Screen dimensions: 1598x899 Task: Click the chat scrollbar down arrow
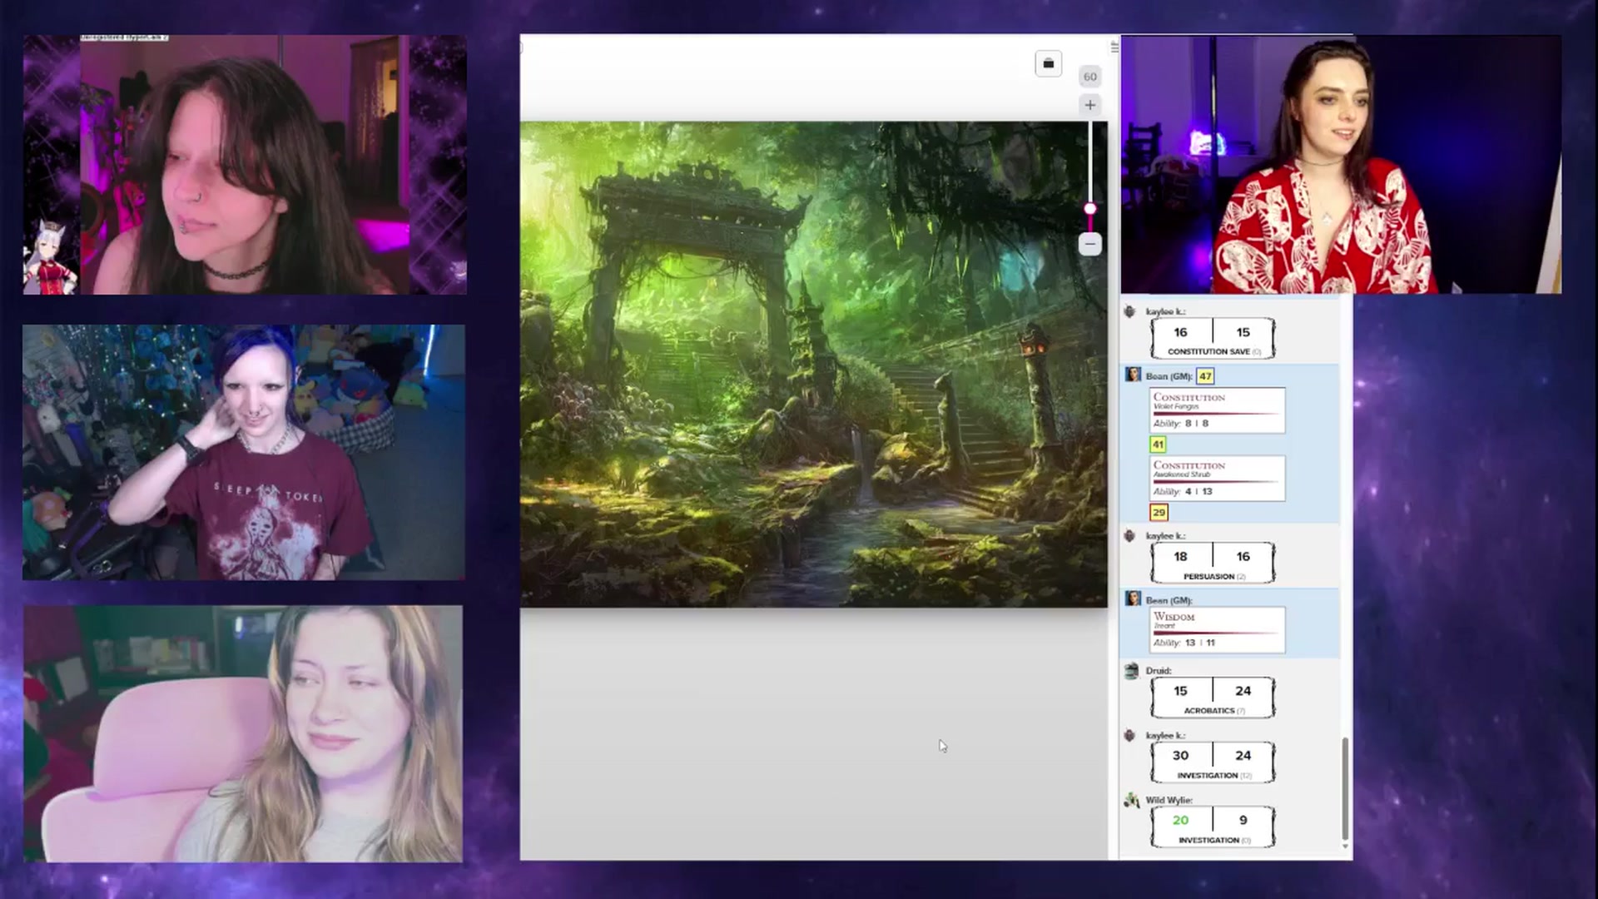[1345, 847]
